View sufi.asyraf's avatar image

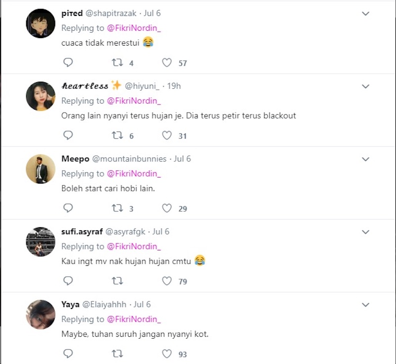pyautogui.click(x=40, y=242)
